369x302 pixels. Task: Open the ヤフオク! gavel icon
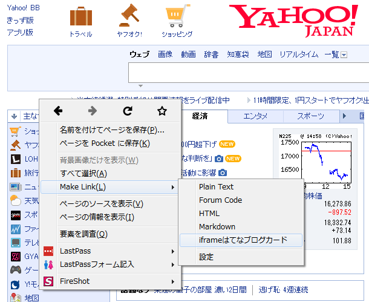(129, 16)
